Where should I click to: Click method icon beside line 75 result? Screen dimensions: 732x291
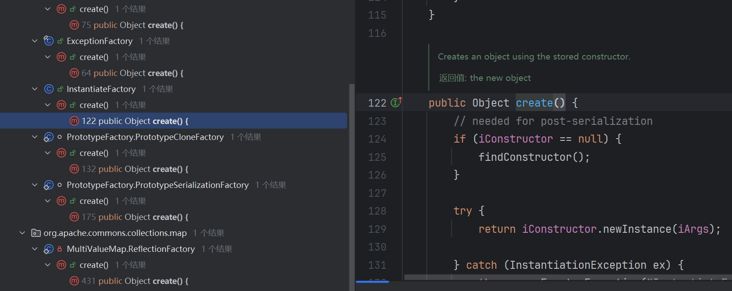click(x=74, y=25)
